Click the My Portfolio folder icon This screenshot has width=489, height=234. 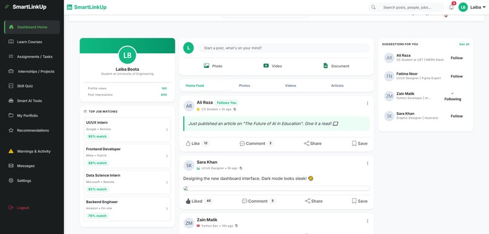click(x=11, y=116)
